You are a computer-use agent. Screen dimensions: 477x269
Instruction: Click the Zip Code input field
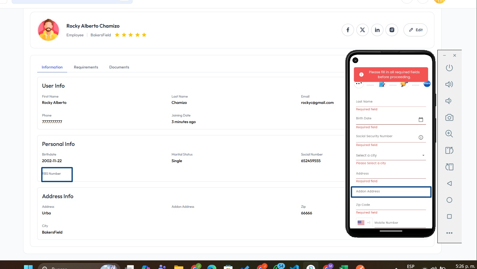click(x=391, y=205)
